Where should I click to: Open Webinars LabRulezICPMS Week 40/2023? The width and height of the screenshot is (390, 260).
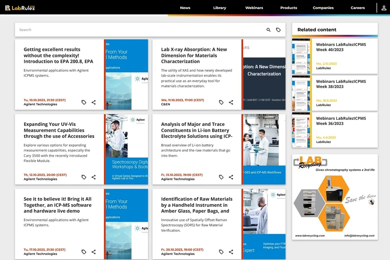[x=341, y=47]
